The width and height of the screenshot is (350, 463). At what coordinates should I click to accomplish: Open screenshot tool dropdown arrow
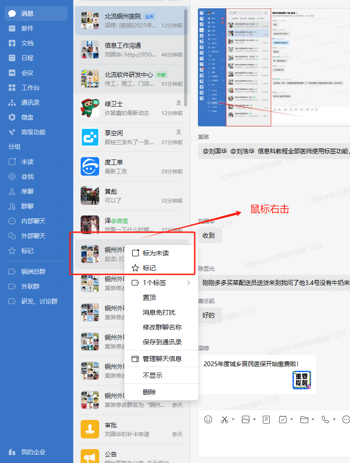233,419
